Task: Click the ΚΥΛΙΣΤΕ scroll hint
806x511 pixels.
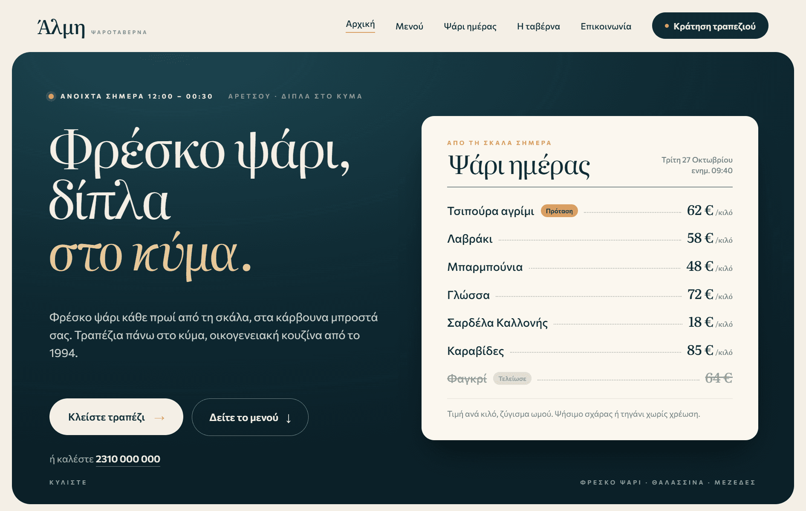Action: 68,482
